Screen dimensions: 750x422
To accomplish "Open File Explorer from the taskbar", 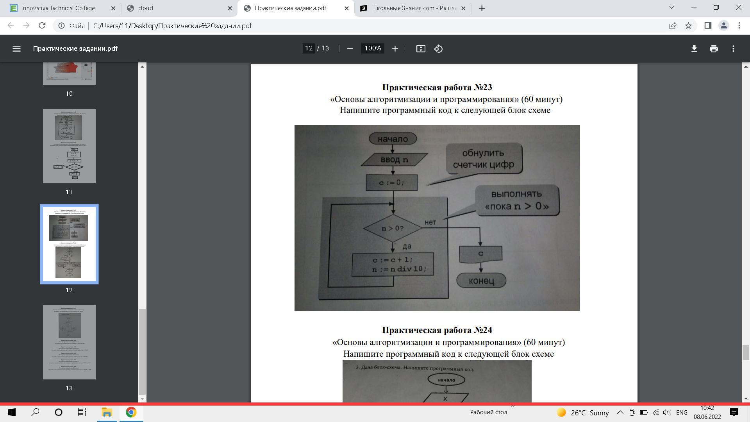I will click(x=107, y=412).
